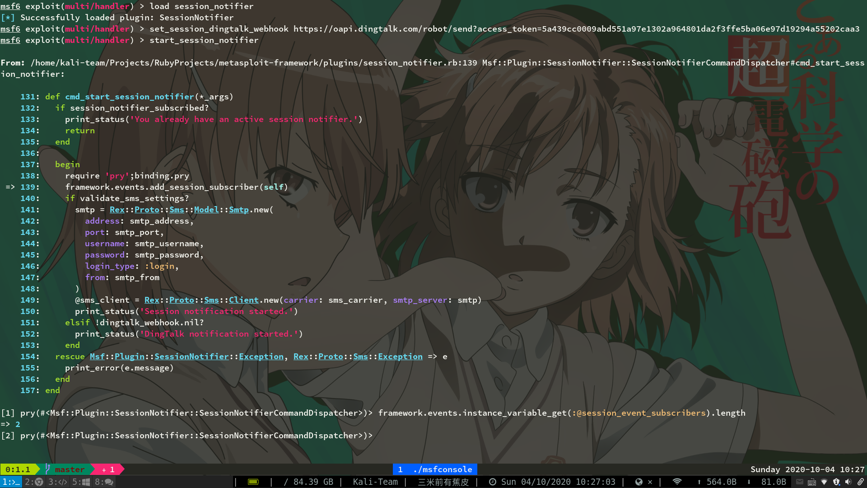Click 'Sunday 2020-10-04 10:27' tmux clock

point(807,469)
